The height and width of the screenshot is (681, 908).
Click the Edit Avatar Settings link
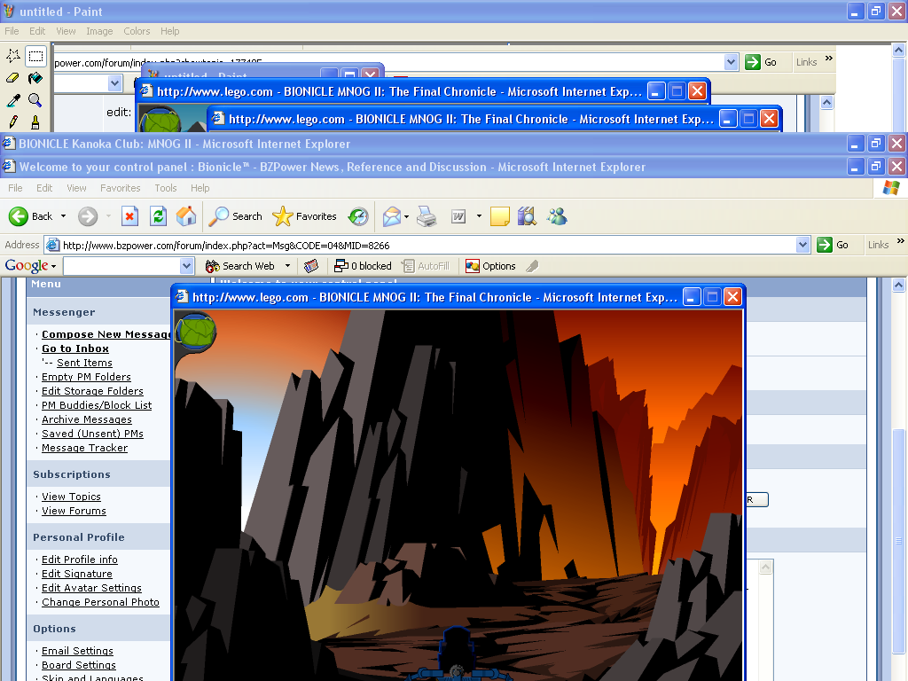[91, 589]
